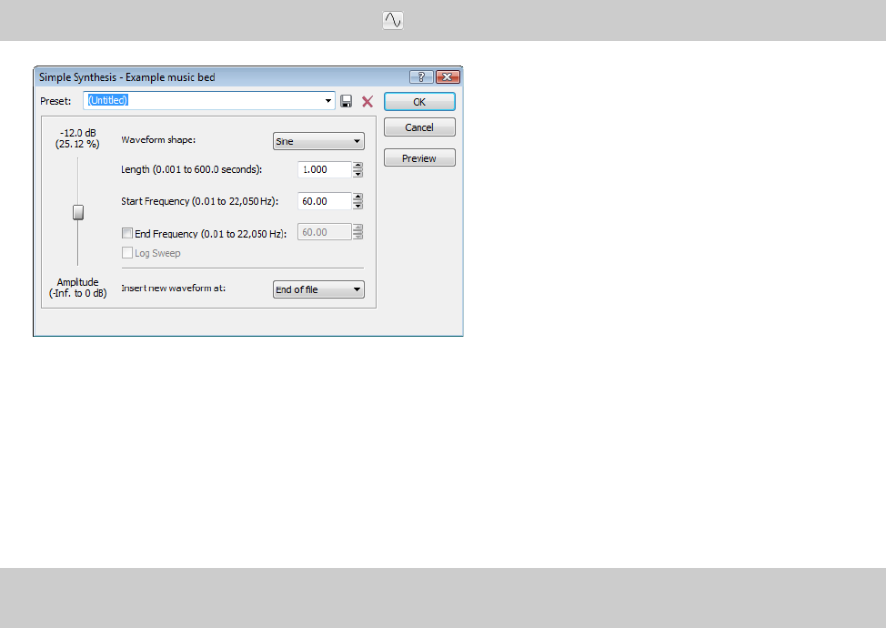
Task: Click the Amplitude slider handle
Action: tap(78, 212)
